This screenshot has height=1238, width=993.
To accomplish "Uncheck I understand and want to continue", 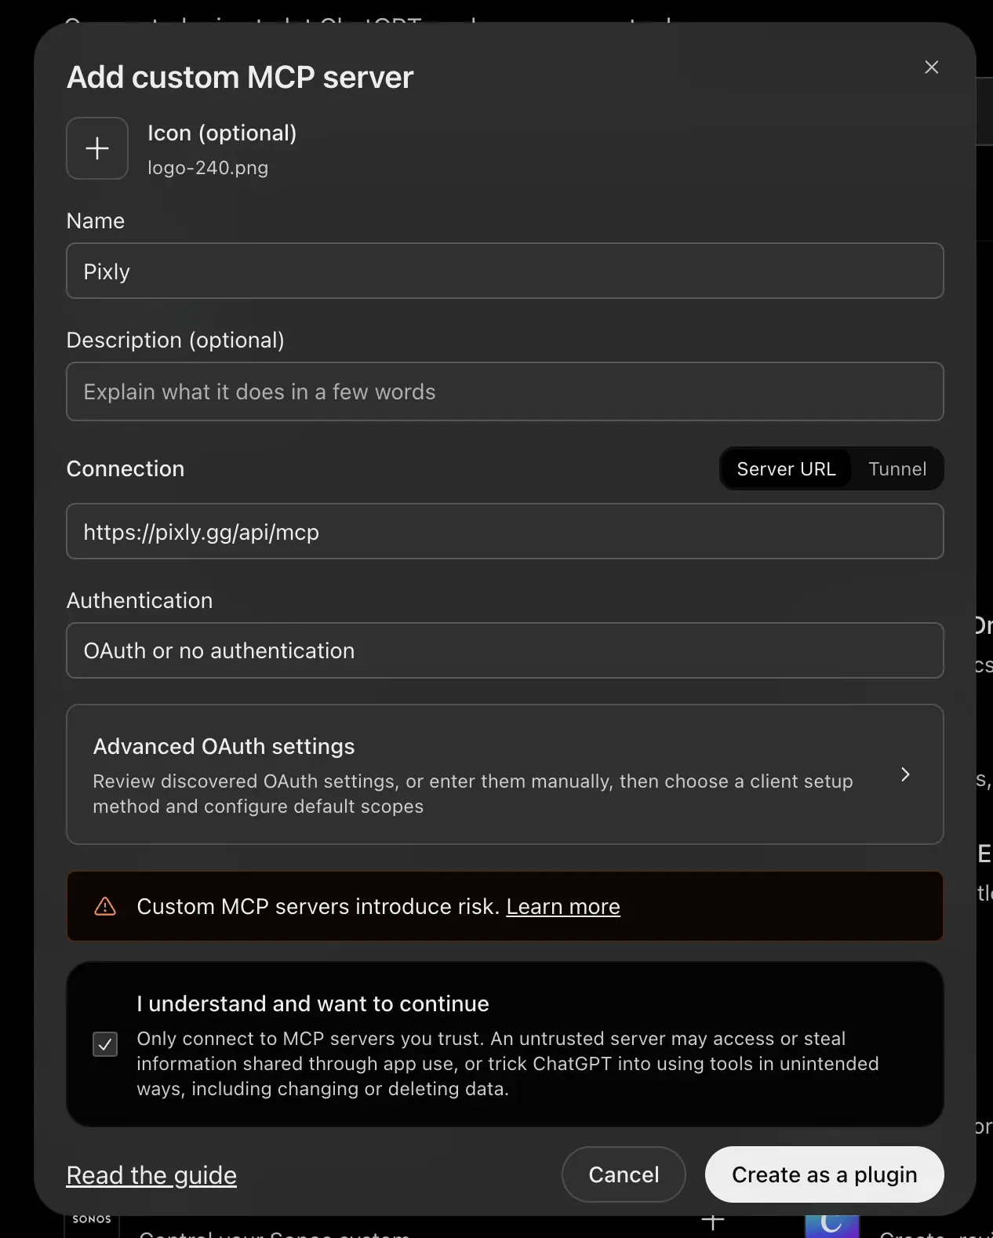I will point(105,1044).
